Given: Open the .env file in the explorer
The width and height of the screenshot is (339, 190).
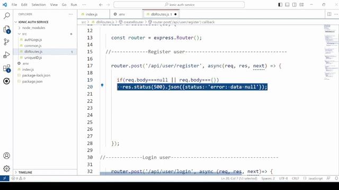Looking at the screenshot, I should [x=25, y=63].
